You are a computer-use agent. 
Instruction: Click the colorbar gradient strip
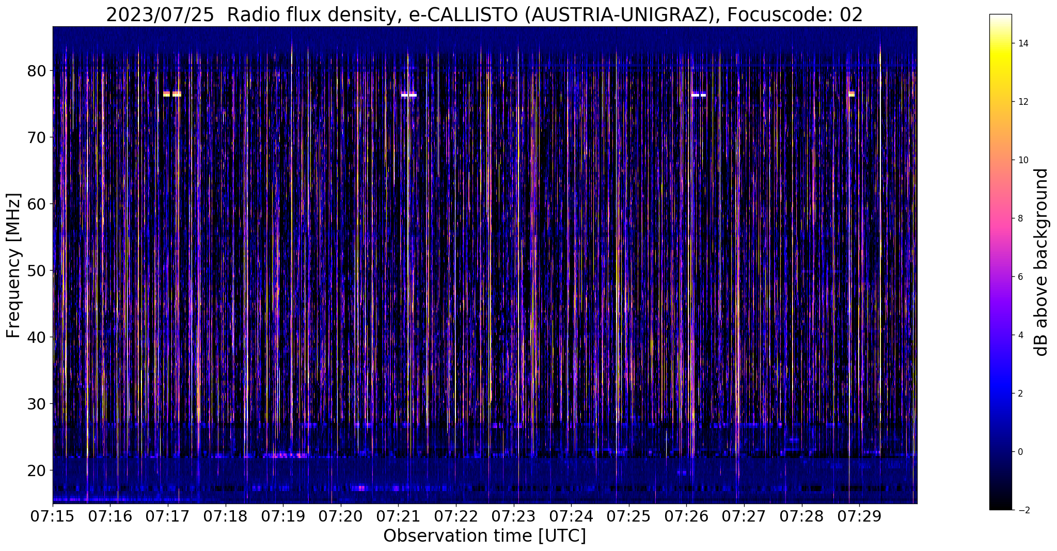pos(1000,262)
